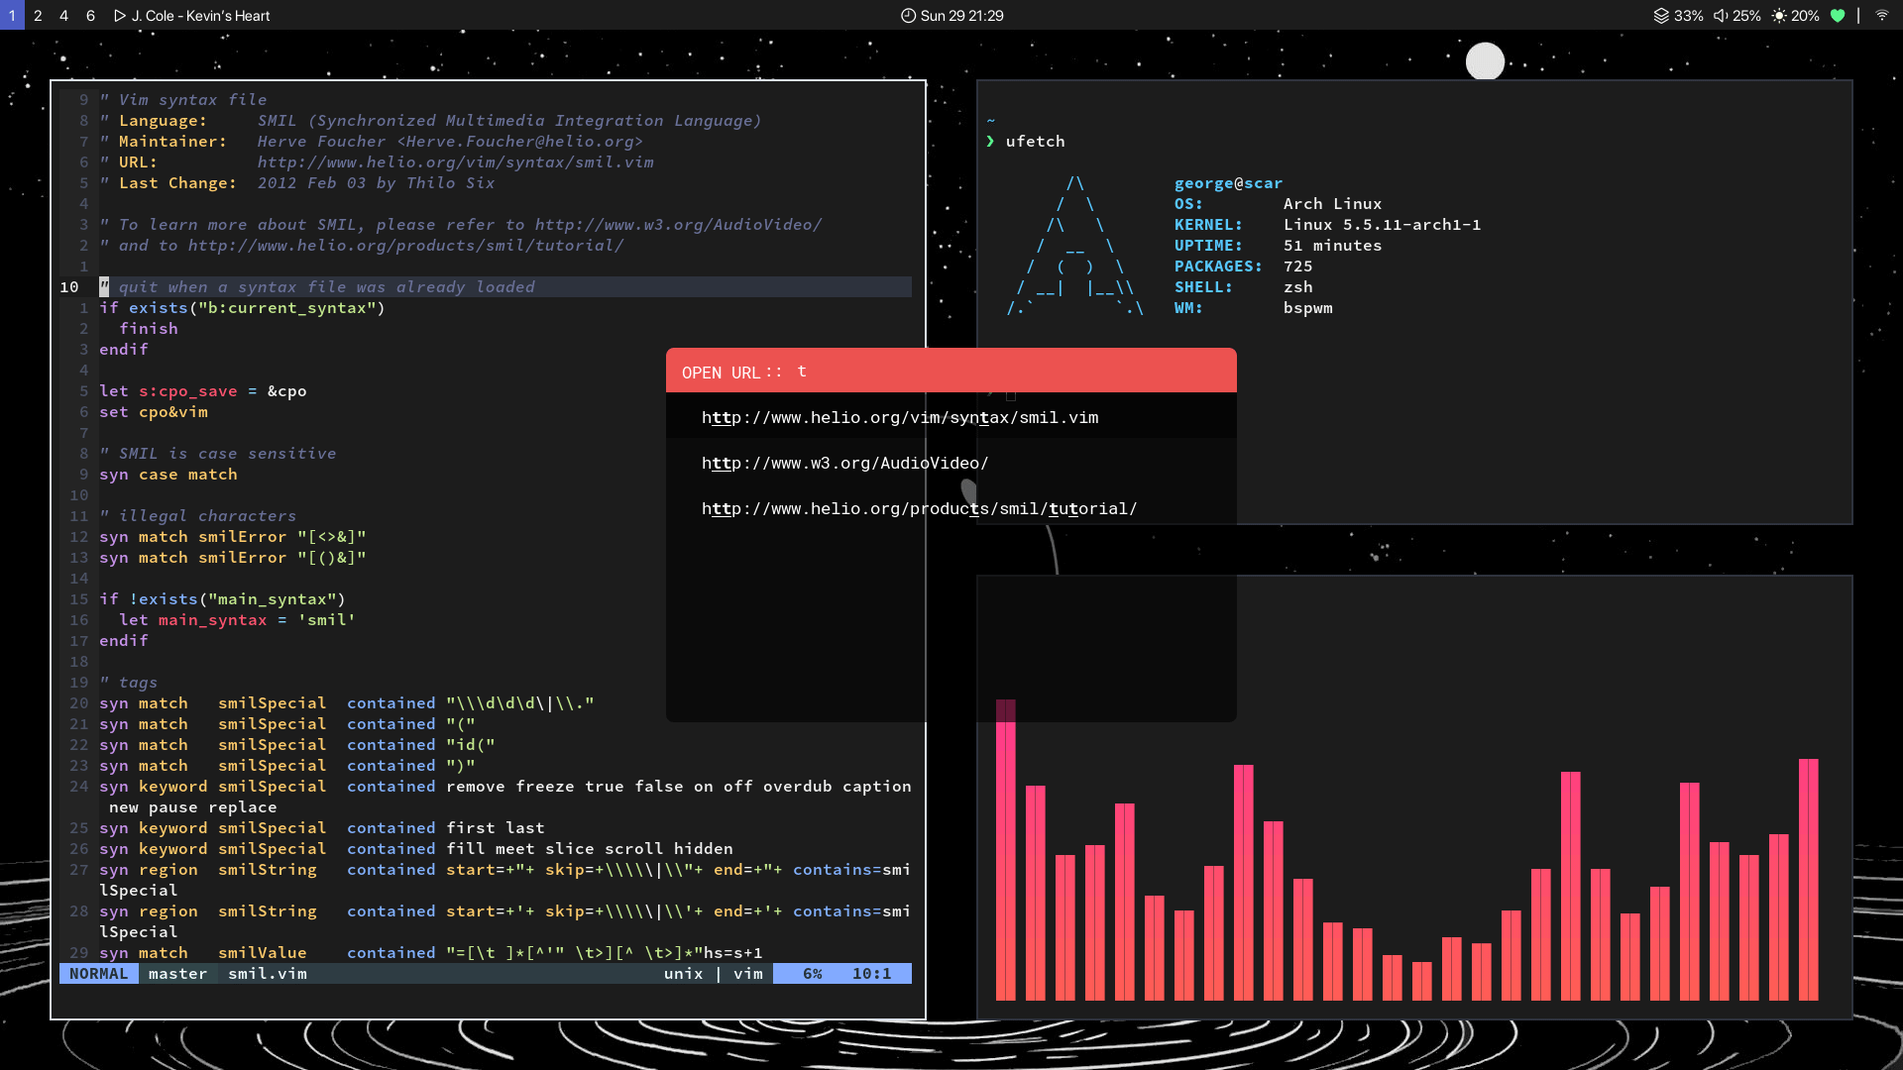Switch to workspace 1 in top bar
Image resolution: width=1903 pixels, height=1070 pixels.
pyautogui.click(x=12, y=15)
